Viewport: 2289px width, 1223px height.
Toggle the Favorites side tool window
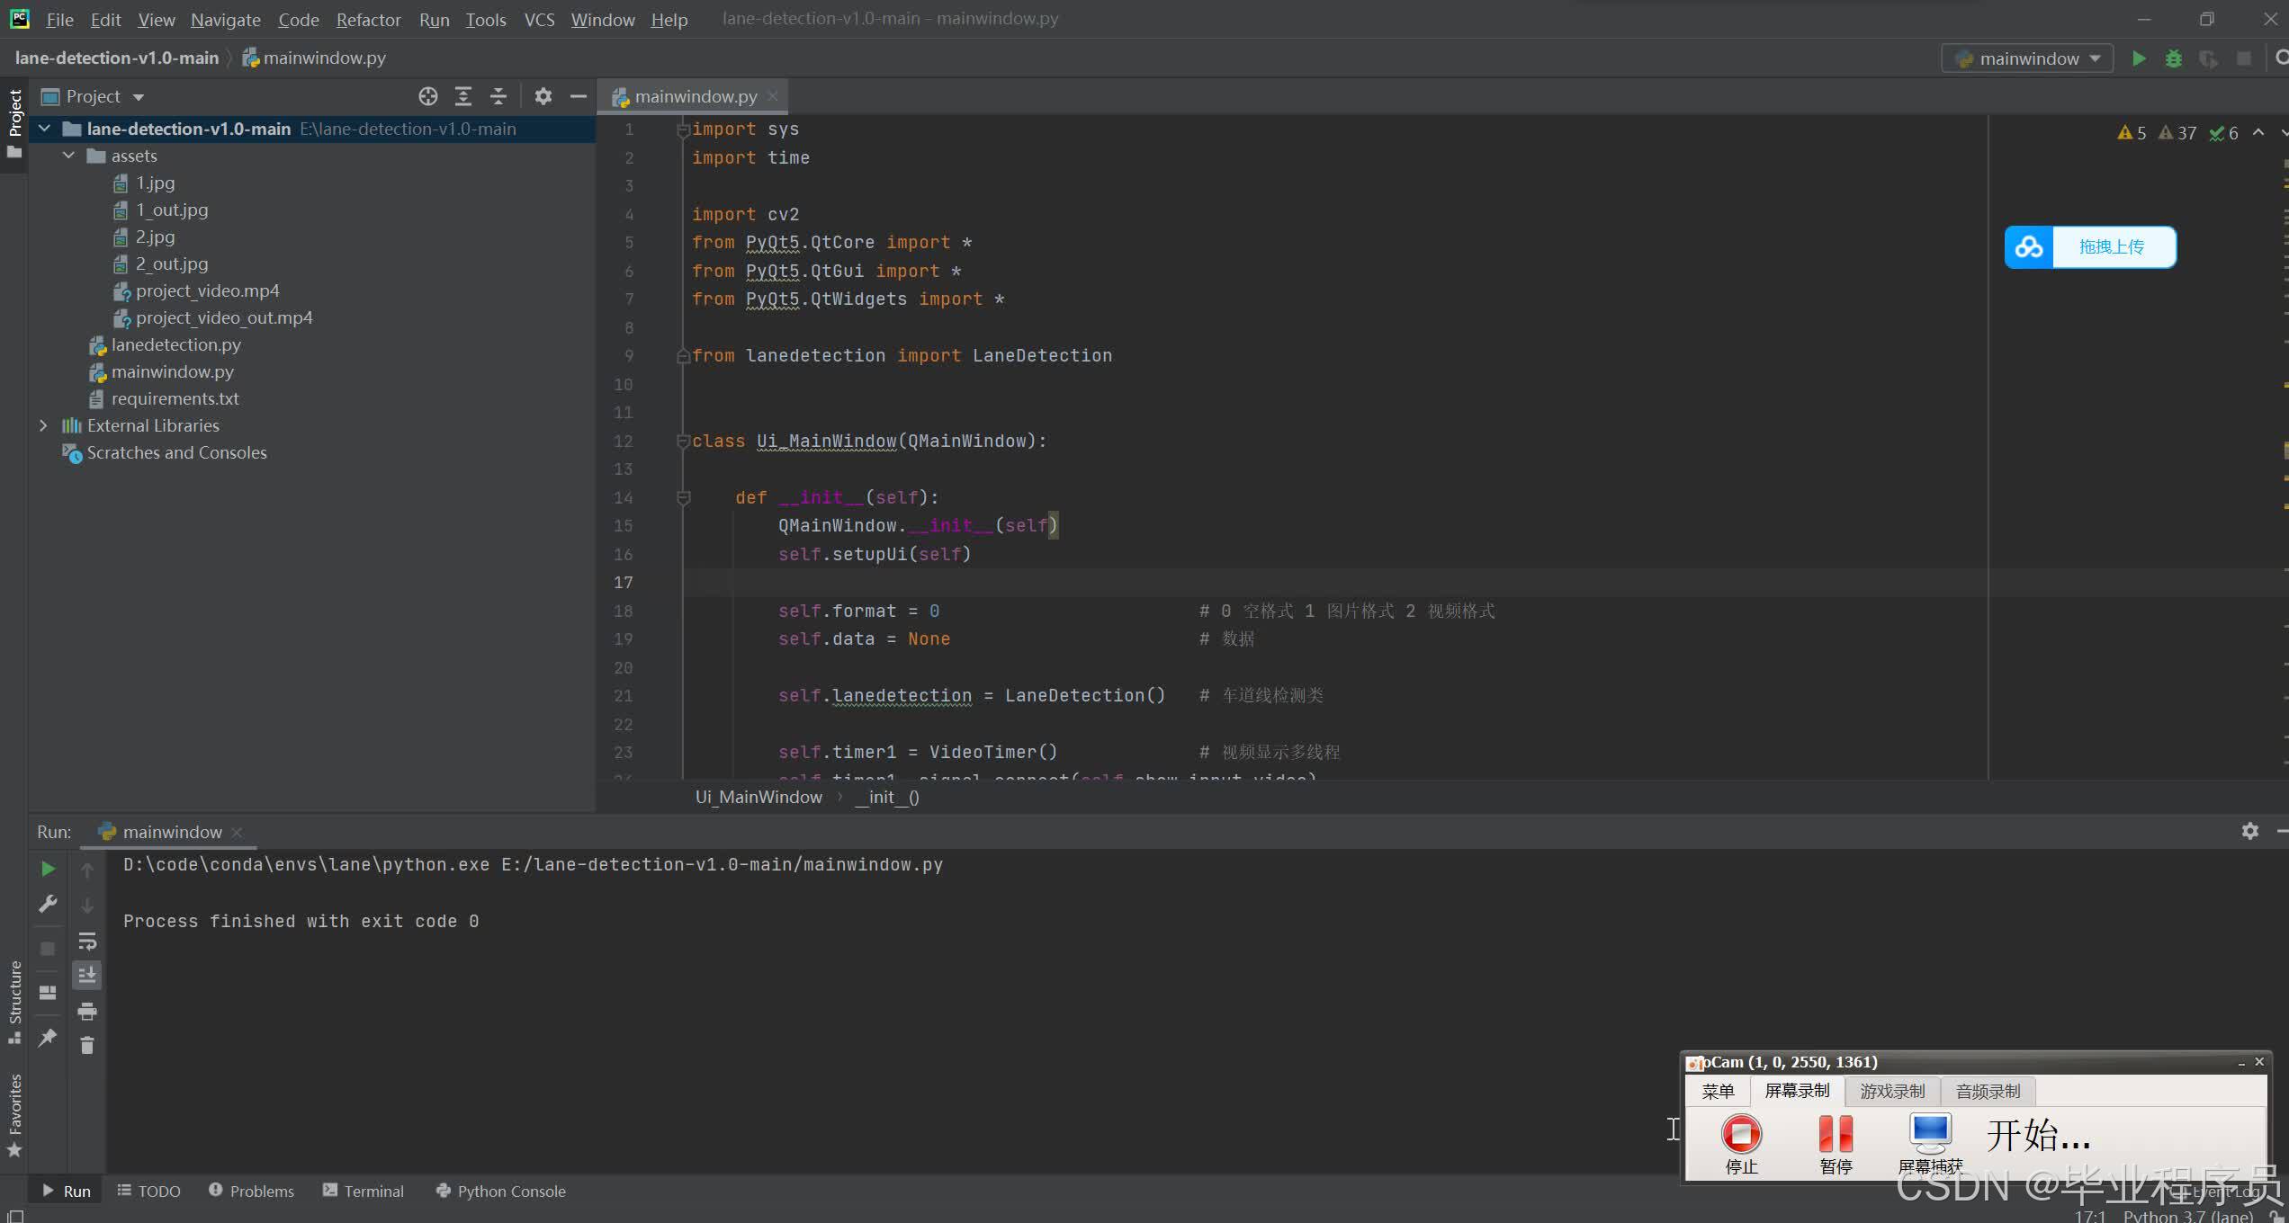(x=14, y=1115)
